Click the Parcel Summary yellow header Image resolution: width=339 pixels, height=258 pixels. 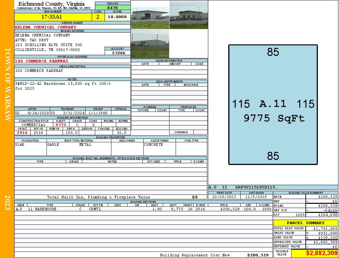click(x=305, y=223)
